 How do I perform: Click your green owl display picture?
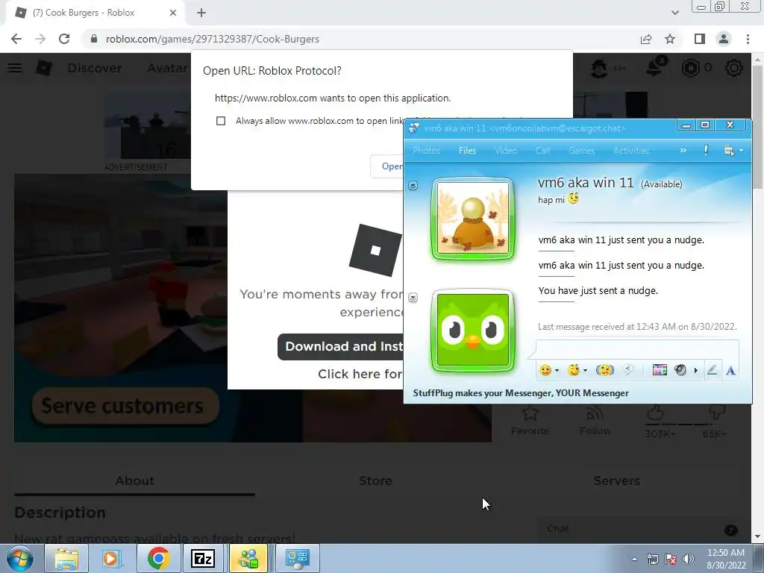(x=472, y=331)
